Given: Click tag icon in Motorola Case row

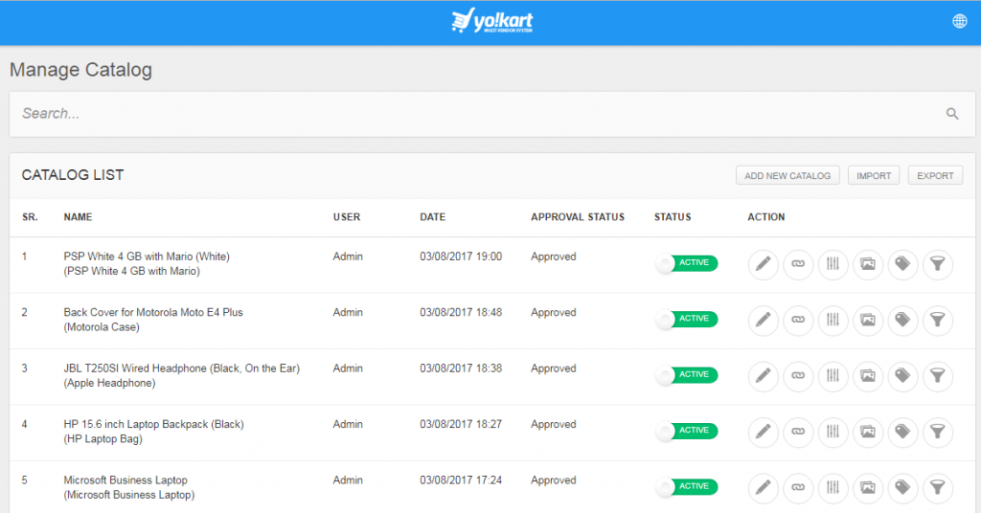Looking at the screenshot, I should 902,320.
